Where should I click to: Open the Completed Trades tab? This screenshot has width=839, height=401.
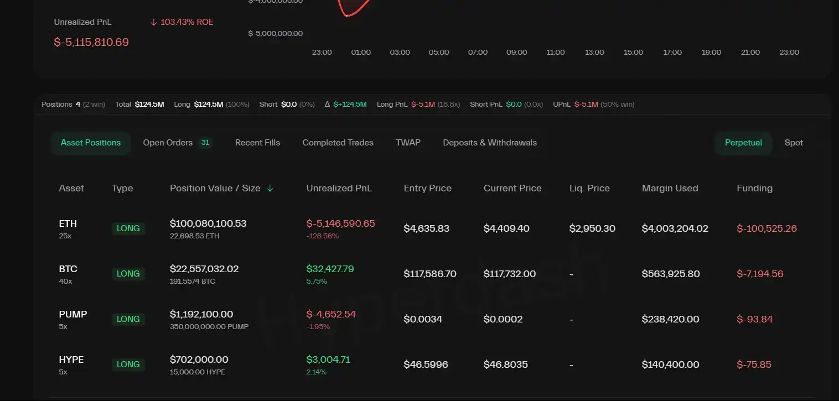[338, 143]
